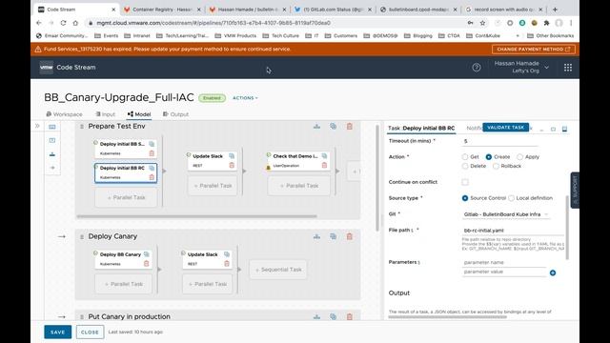Click the stage canvas horizontal scrollbar

196,216
